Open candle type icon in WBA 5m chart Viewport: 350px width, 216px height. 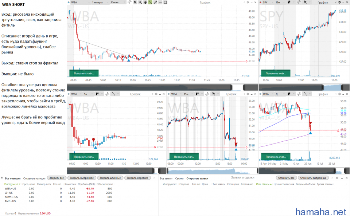click(x=97, y=94)
